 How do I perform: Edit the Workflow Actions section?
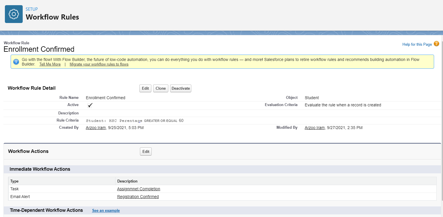(146, 151)
